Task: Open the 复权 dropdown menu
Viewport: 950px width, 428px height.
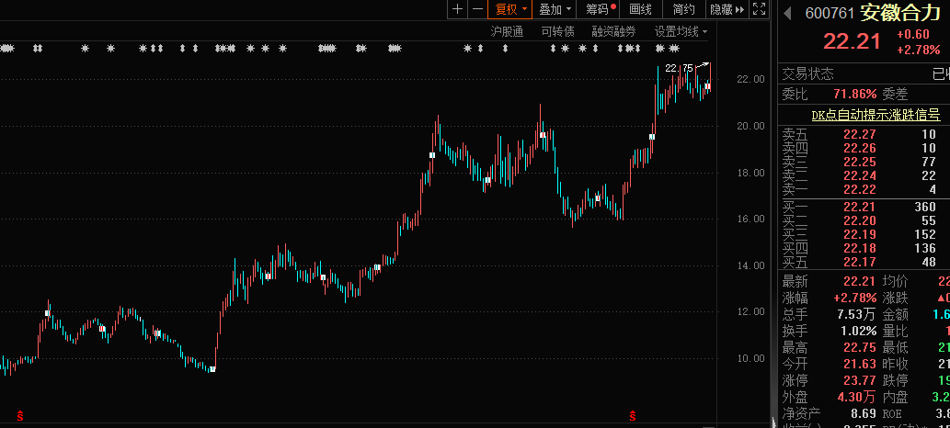Action: pos(510,9)
